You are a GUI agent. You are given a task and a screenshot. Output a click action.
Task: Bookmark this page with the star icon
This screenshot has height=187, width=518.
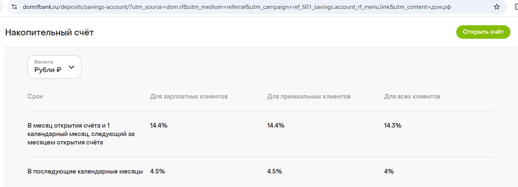pyautogui.click(x=496, y=7)
